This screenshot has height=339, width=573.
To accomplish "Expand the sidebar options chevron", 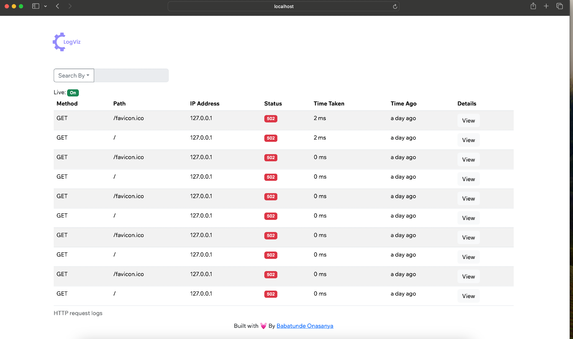I will point(45,6).
